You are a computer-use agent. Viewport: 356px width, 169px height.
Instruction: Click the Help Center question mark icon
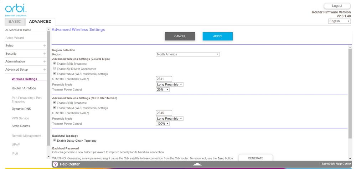point(55,164)
